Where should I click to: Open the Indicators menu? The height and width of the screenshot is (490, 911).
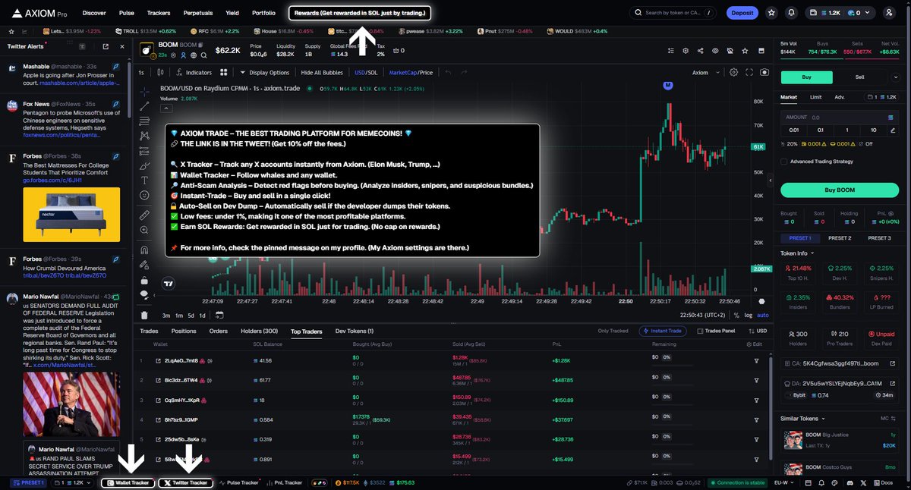pos(194,73)
